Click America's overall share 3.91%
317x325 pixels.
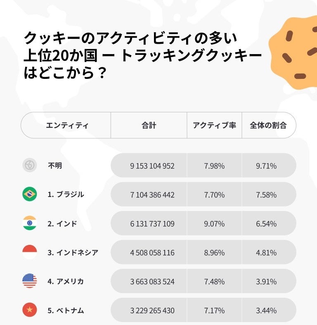266,281
